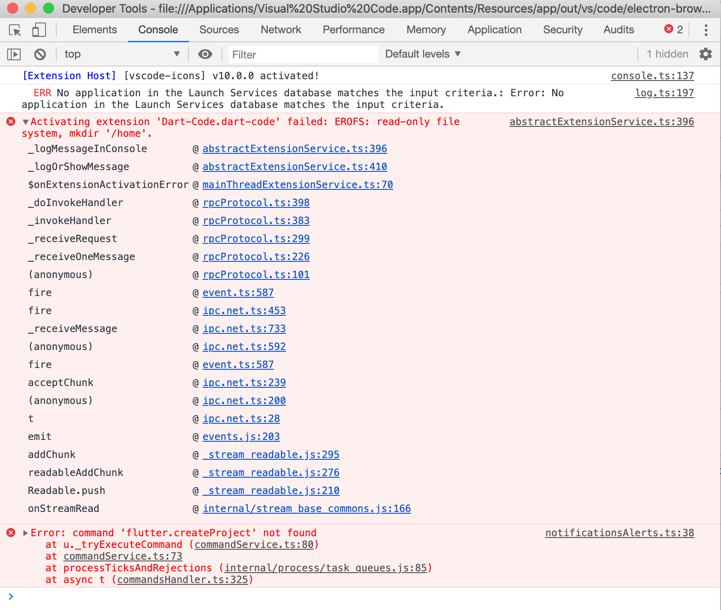Open events.js:203 link
Image resolution: width=721 pixels, height=610 pixels.
(x=241, y=436)
